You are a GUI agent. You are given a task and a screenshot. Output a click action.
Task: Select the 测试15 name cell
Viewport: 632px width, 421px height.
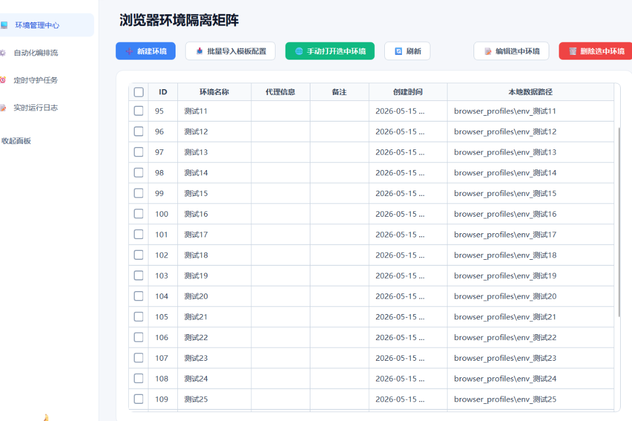tap(215, 193)
